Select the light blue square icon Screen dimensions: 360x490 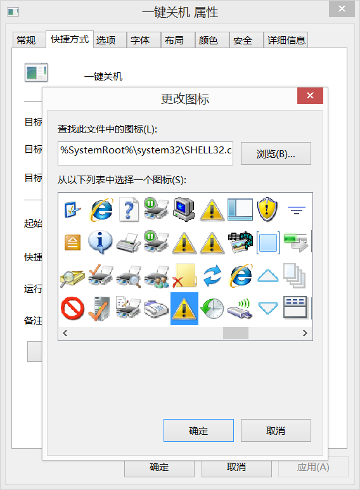coord(268,243)
